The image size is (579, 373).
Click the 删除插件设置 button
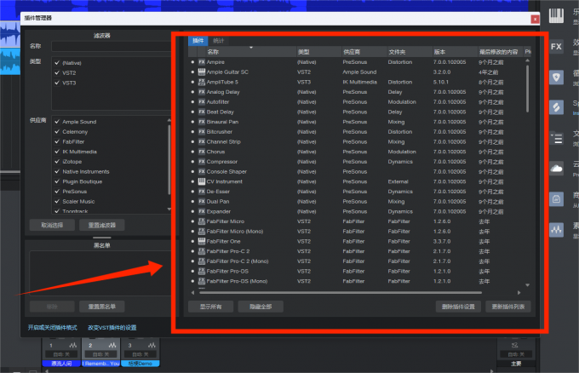(458, 307)
